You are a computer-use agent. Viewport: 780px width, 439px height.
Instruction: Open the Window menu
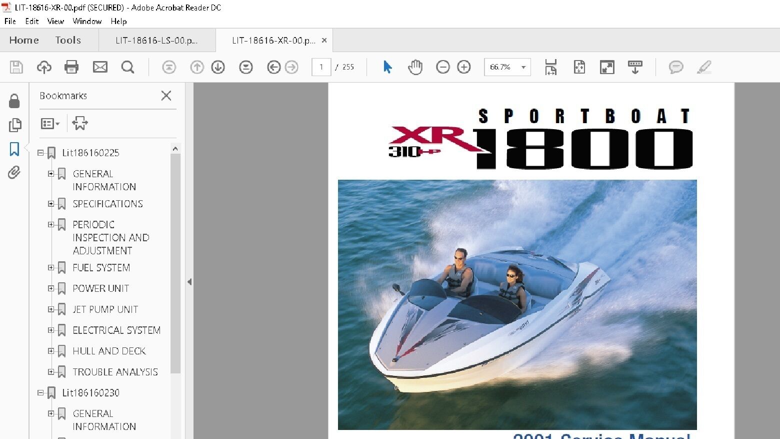click(x=87, y=21)
